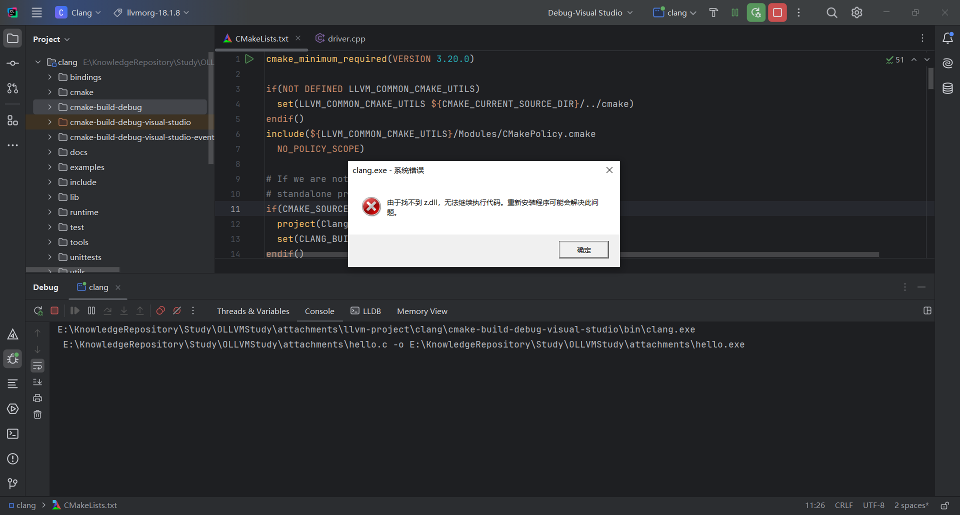Open Debug-Visual Studio profile dropdown
The image size is (960, 515).
pos(590,12)
